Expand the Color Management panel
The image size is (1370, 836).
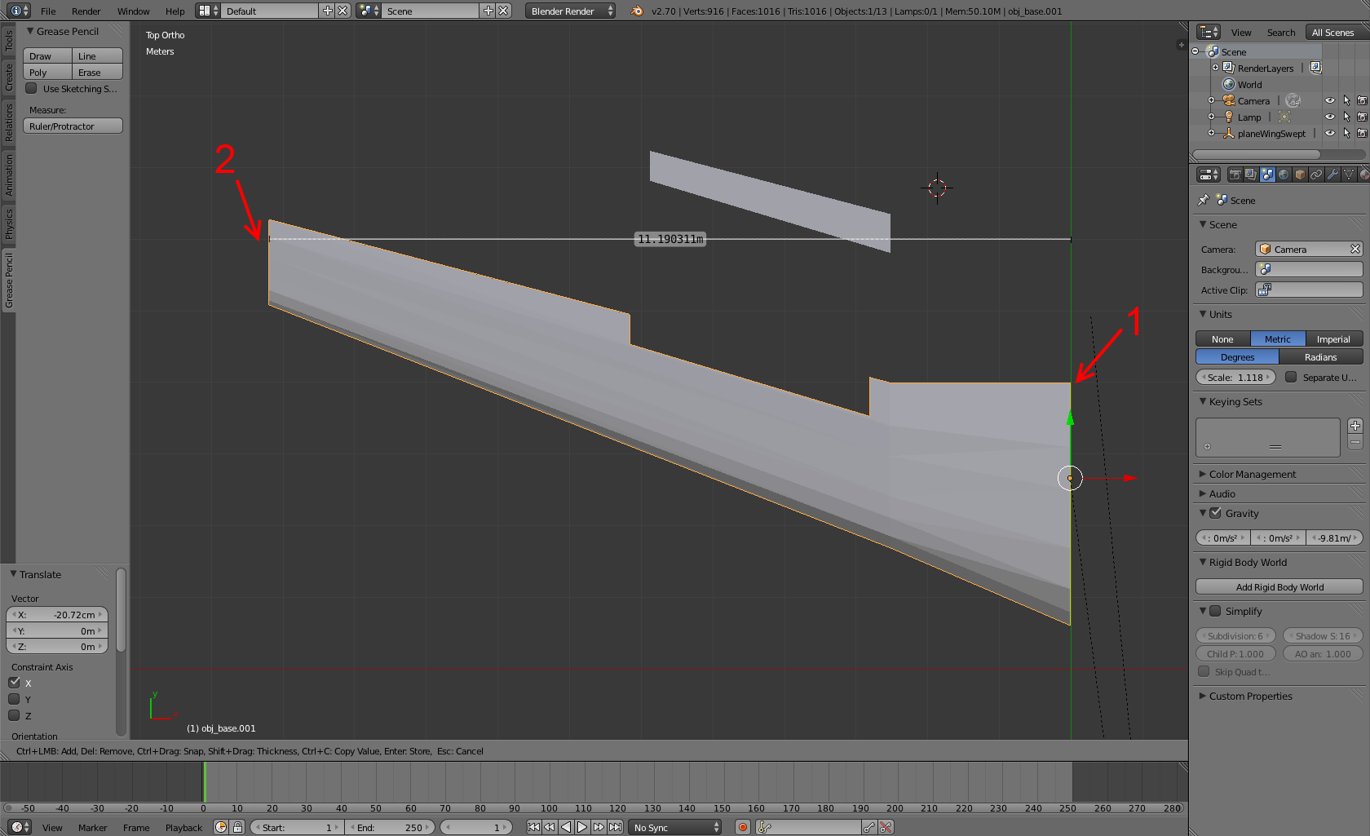1252,474
